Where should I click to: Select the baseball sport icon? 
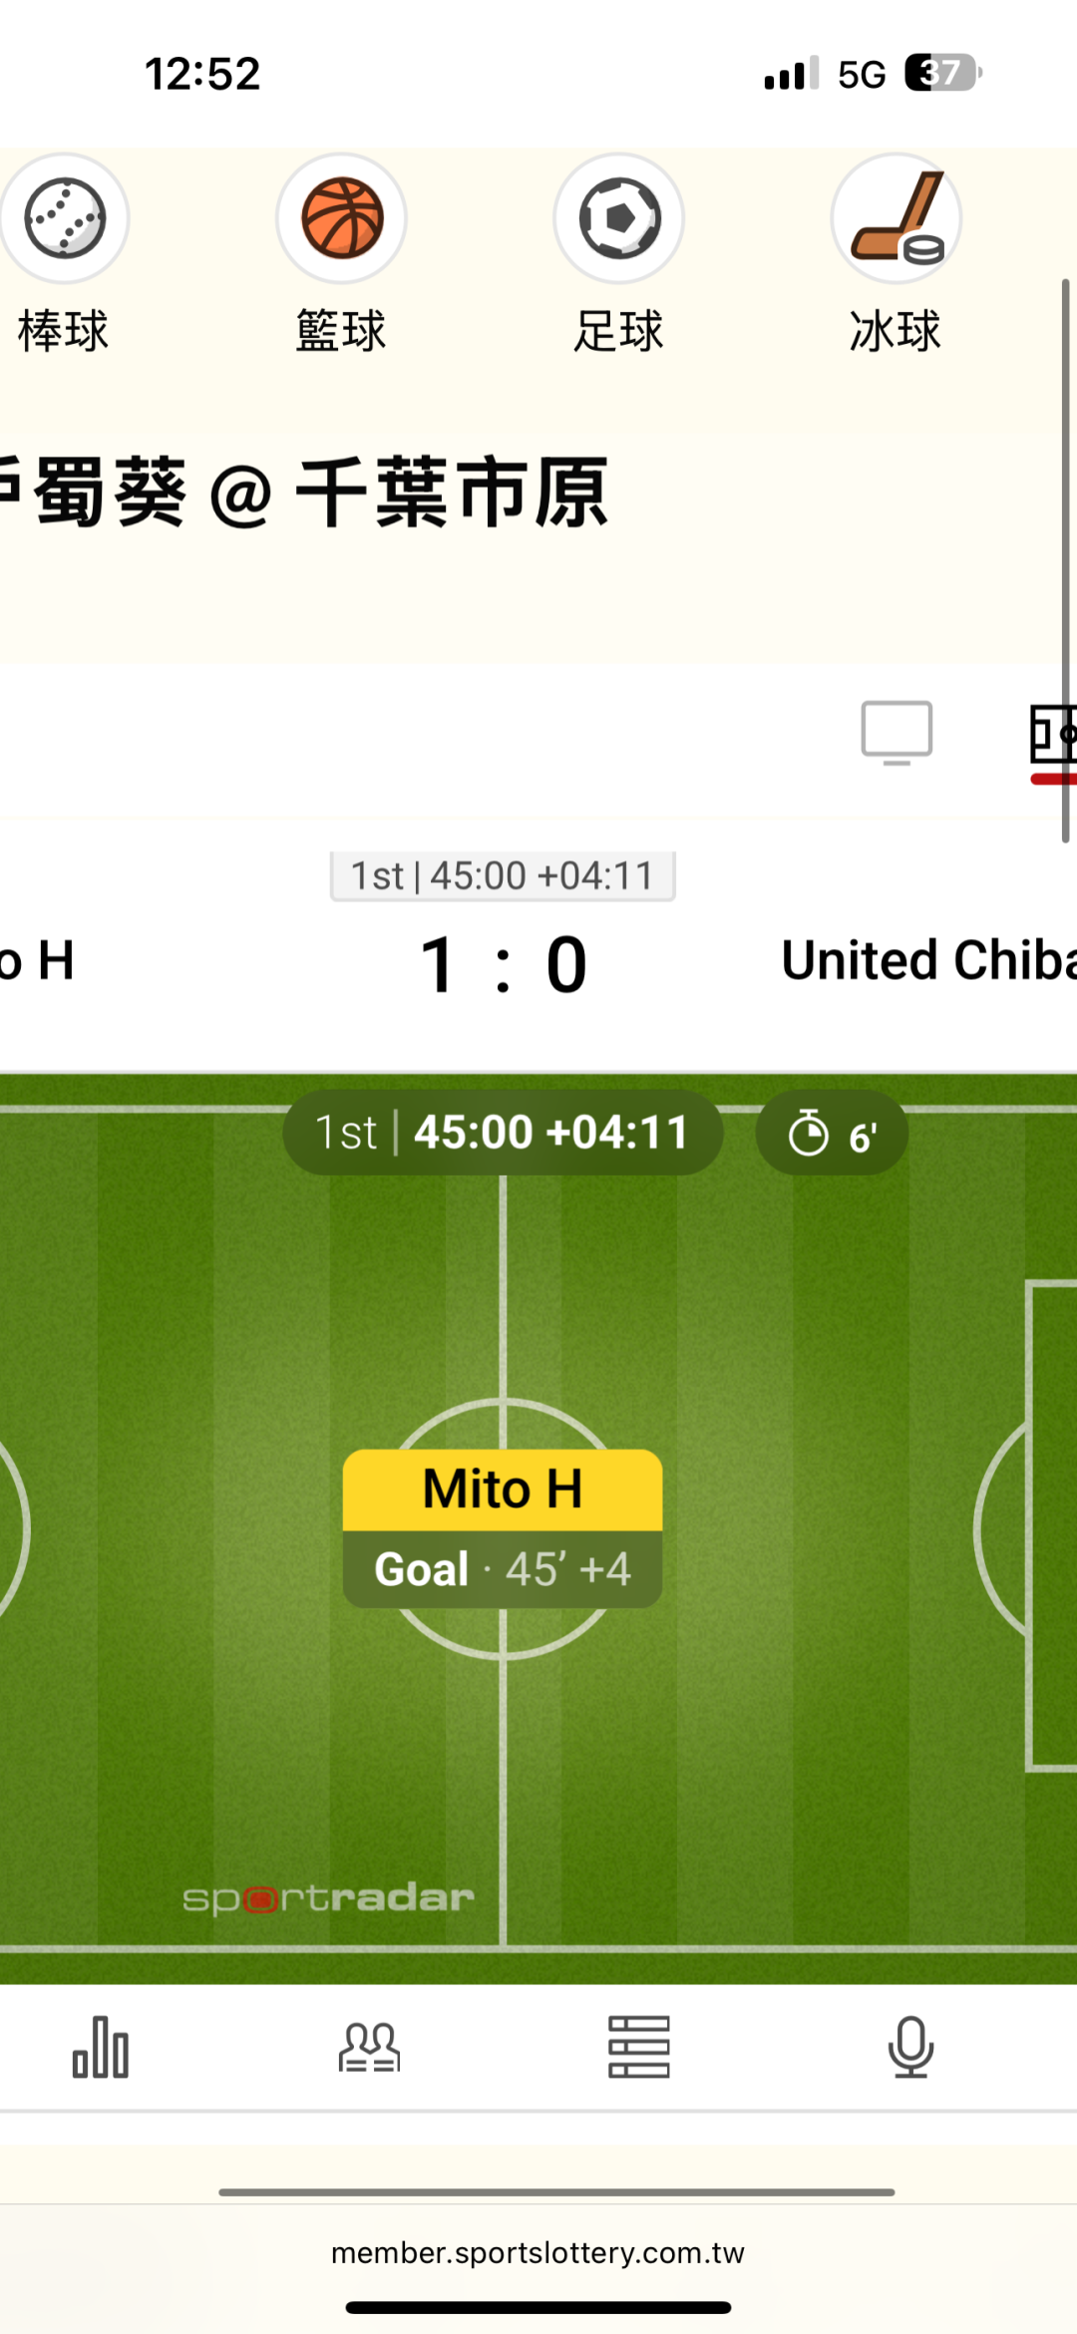tap(65, 218)
